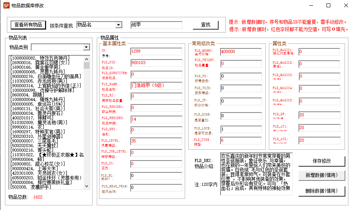
Task: Click 查看所有物品 button
Action: pyautogui.click(x=28, y=25)
